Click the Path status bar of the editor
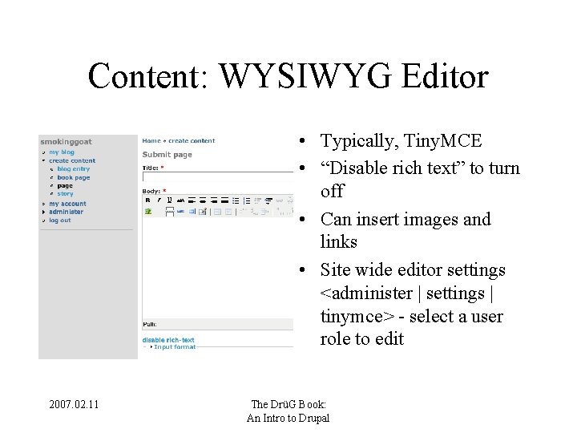577x433 pixels. point(218,325)
